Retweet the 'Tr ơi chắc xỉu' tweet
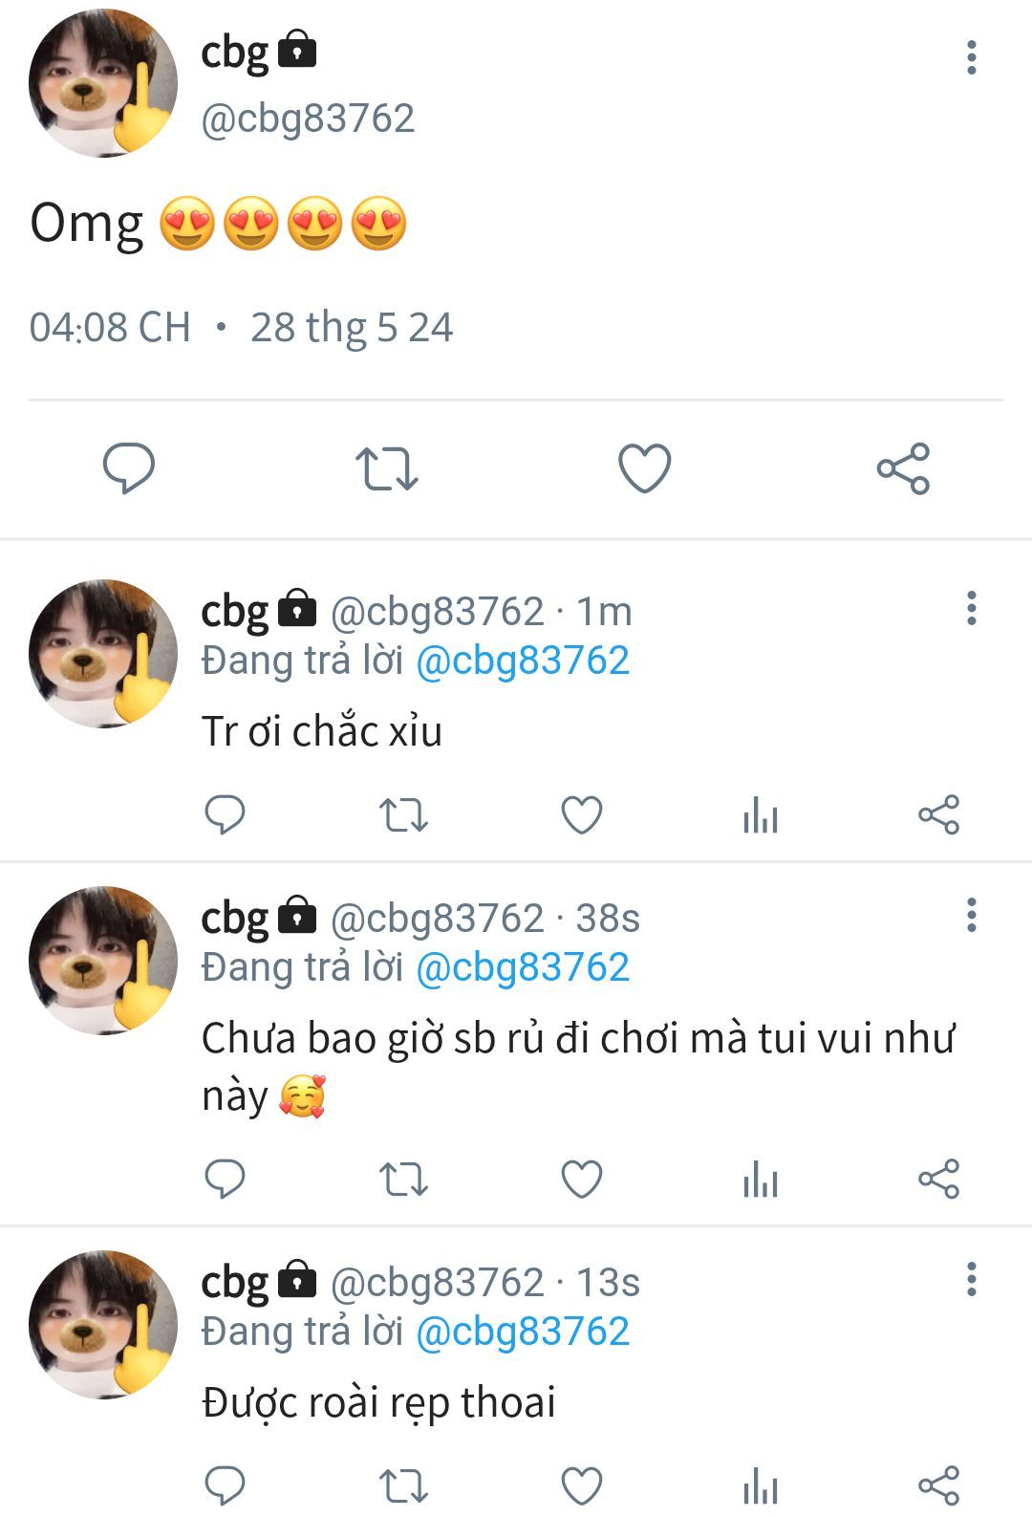This screenshot has height=1517, width=1032. [403, 815]
